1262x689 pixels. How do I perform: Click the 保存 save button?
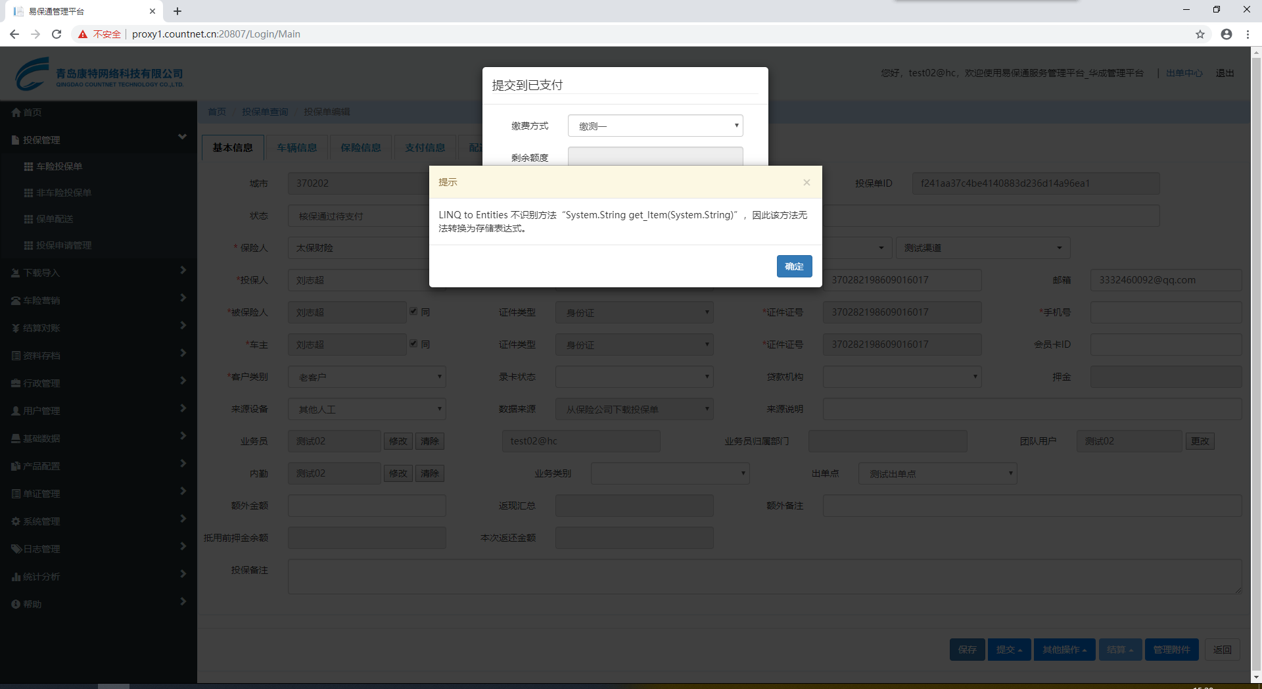[967, 650]
